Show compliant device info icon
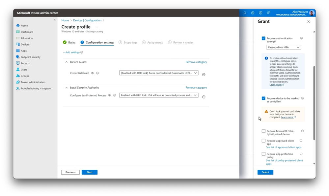The image size is (329, 196). [302, 98]
